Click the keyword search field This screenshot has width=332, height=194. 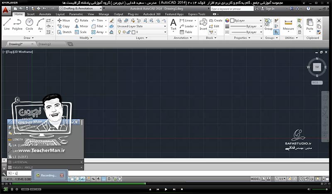pyautogui.click(x=232, y=9)
